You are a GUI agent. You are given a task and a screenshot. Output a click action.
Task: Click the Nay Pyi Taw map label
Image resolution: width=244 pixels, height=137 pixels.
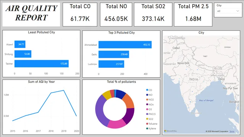tap(230, 88)
